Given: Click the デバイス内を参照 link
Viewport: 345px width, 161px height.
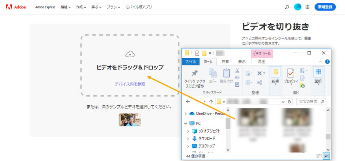Looking at the screenshot, I should click(x=130, y=84).
